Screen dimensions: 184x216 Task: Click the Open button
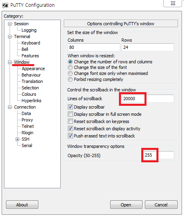coord(126,205)
